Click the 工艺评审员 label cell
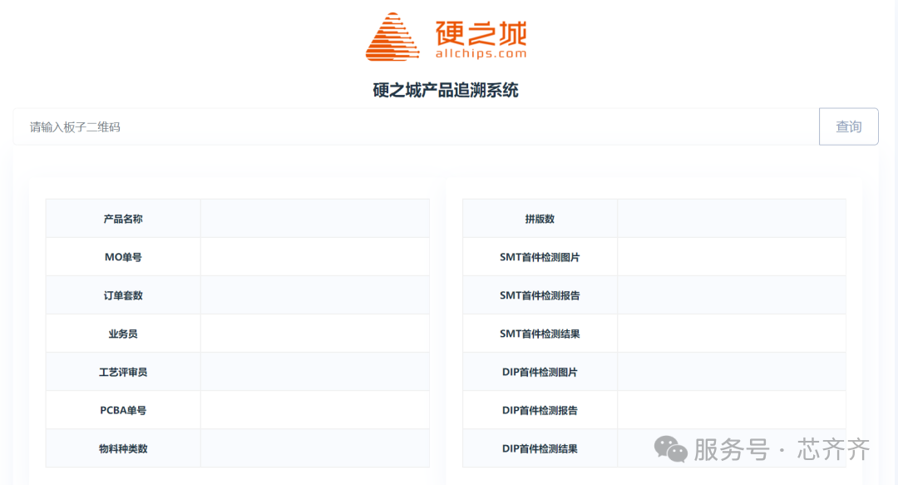Image resolution: width=898 pixels, height=485 pixels. click(123, 372)
